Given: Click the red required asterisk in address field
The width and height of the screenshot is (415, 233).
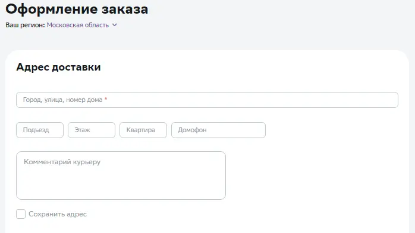Looking at the screenshot, I should (x=106, y=99).
